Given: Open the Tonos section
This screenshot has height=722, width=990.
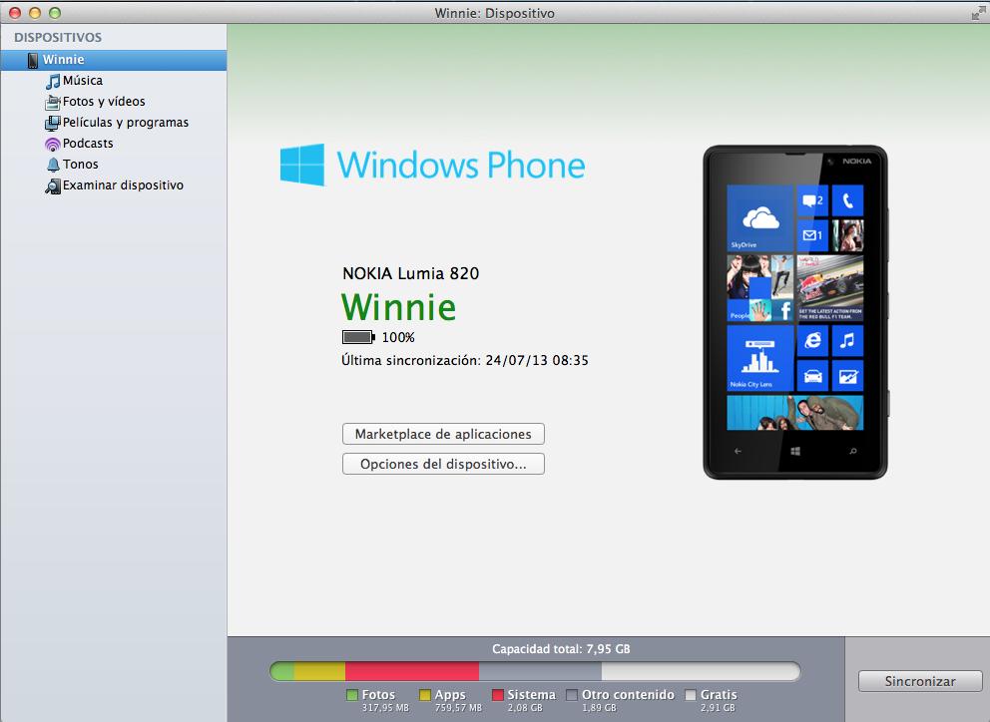Looking at the screenshot, I should (x=80, y=165).
